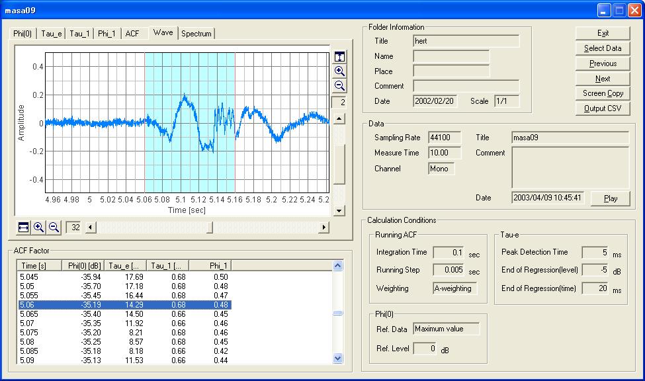Click the Folder Information Name field

451,56
